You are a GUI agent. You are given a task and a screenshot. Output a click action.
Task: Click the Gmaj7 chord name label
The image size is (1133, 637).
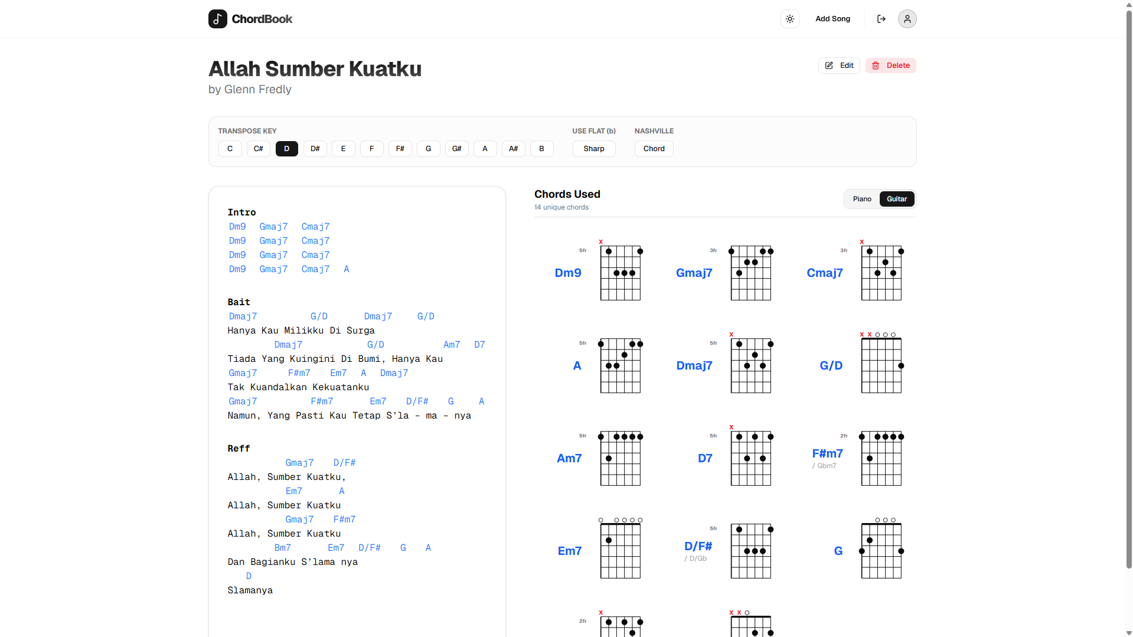tap(694, 273)
